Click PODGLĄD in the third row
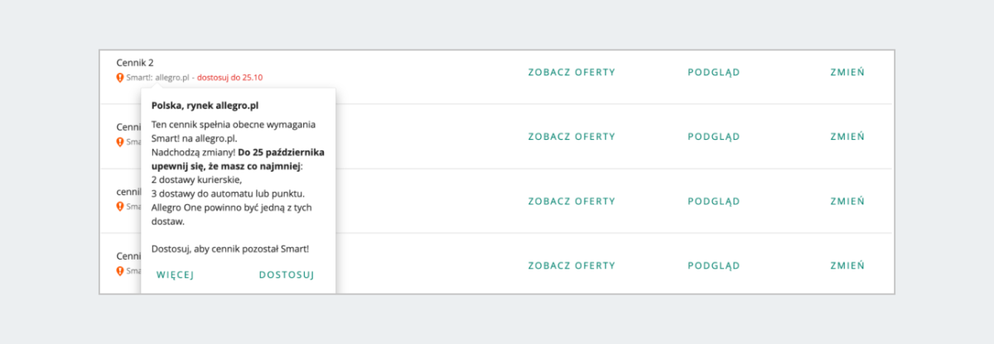The width and height of the screenshot is (994, 344). point(713,201)
